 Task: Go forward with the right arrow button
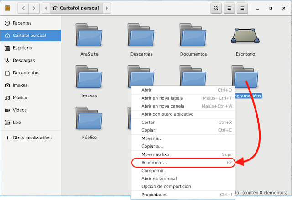click(x=34, y=8)
